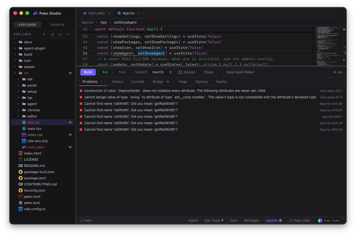356x236 pixels.
Task: Collapse the src folder
Action: [x=15, y=73]
